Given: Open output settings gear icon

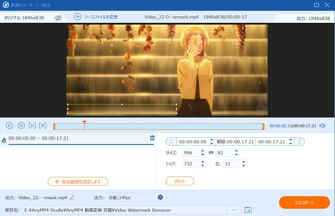Looking at the screenshot, I should 160,197.
